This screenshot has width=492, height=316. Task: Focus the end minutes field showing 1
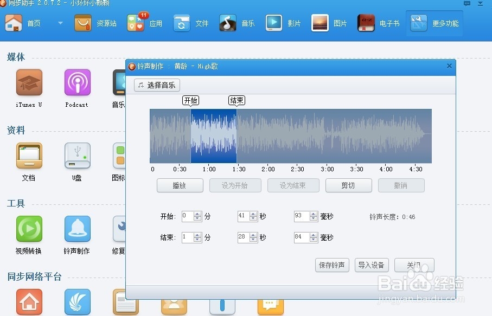188,237
